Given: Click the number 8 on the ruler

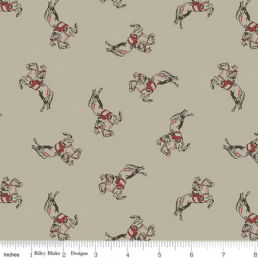Looking at the screenshot, I should [x=255, y=254].
